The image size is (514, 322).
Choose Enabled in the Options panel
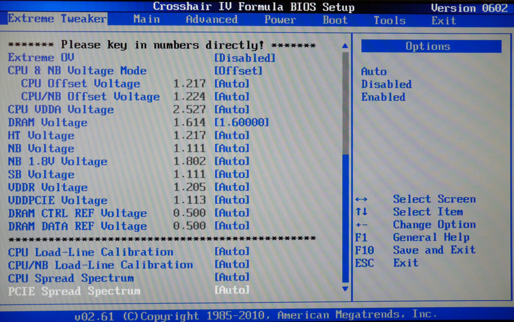click(x=383, y=97)
